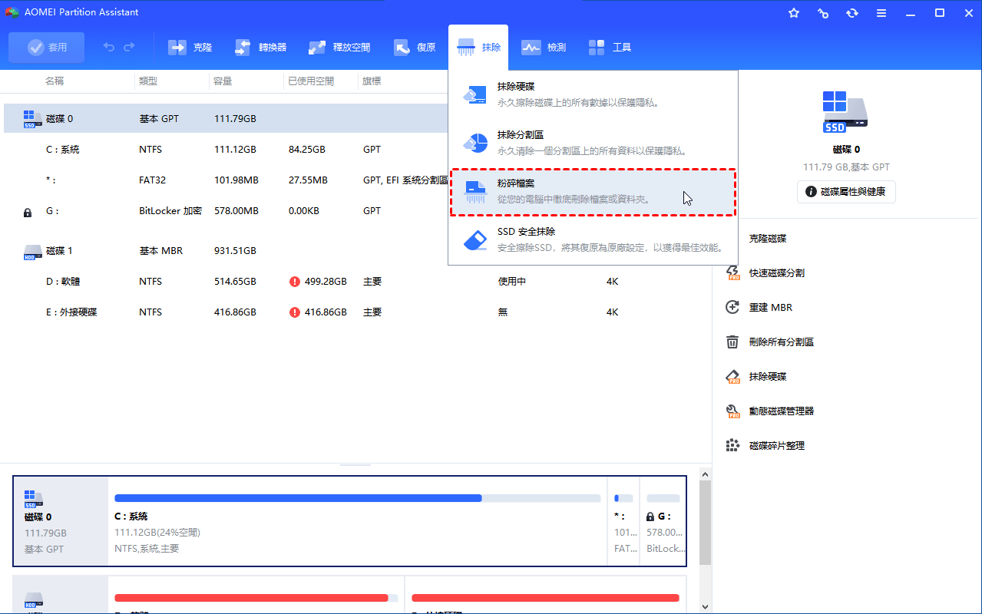Screen dimensions: 982x614
Task: Click the eraser icon beside sidebar 抹除硬碟
Action: coord(733,376)
